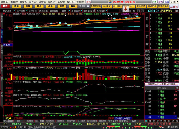
Task: Open the 多图组合 dropdown
Action: [x=75, y=11]
